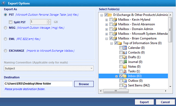Check the Outbox (0) folder checkbox

click(x=121, y=81)
